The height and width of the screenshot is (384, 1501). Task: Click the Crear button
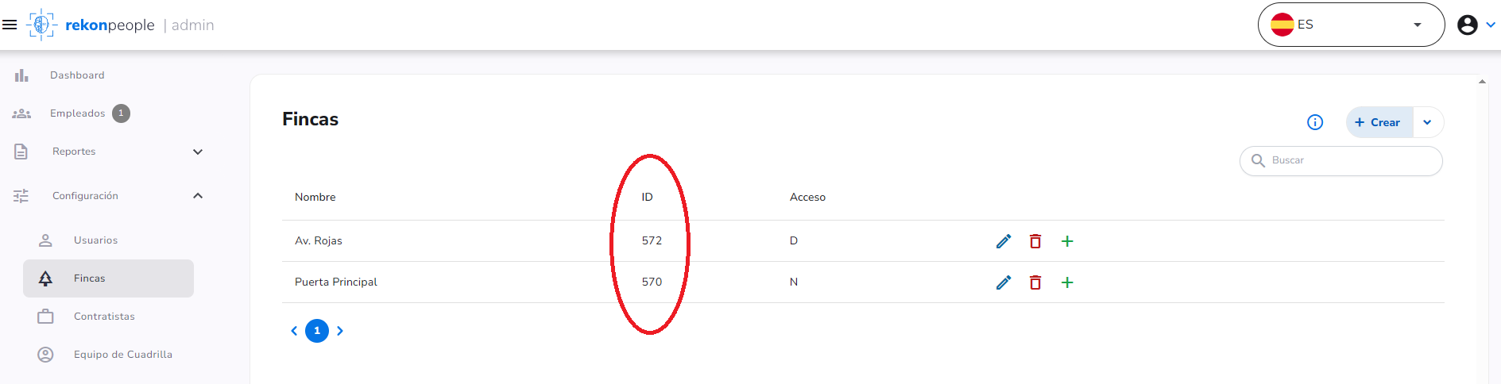1379,122
